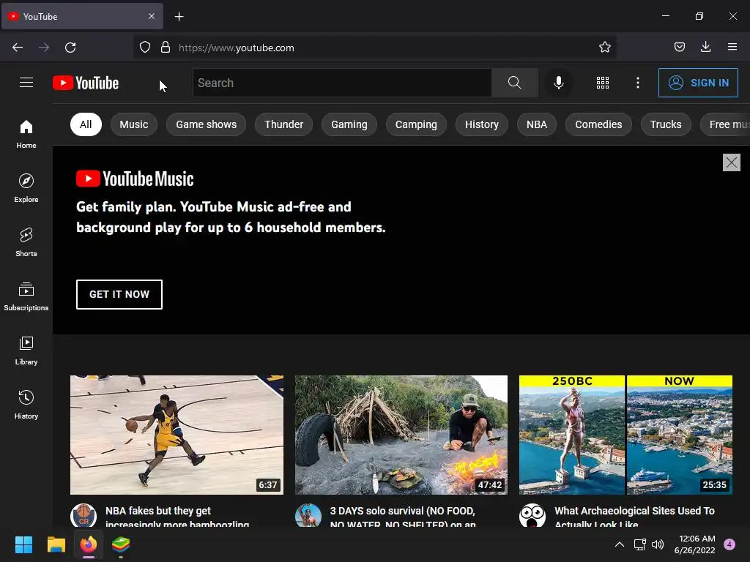
Task: Select the Camping filter chip
Action: [416, 124]
